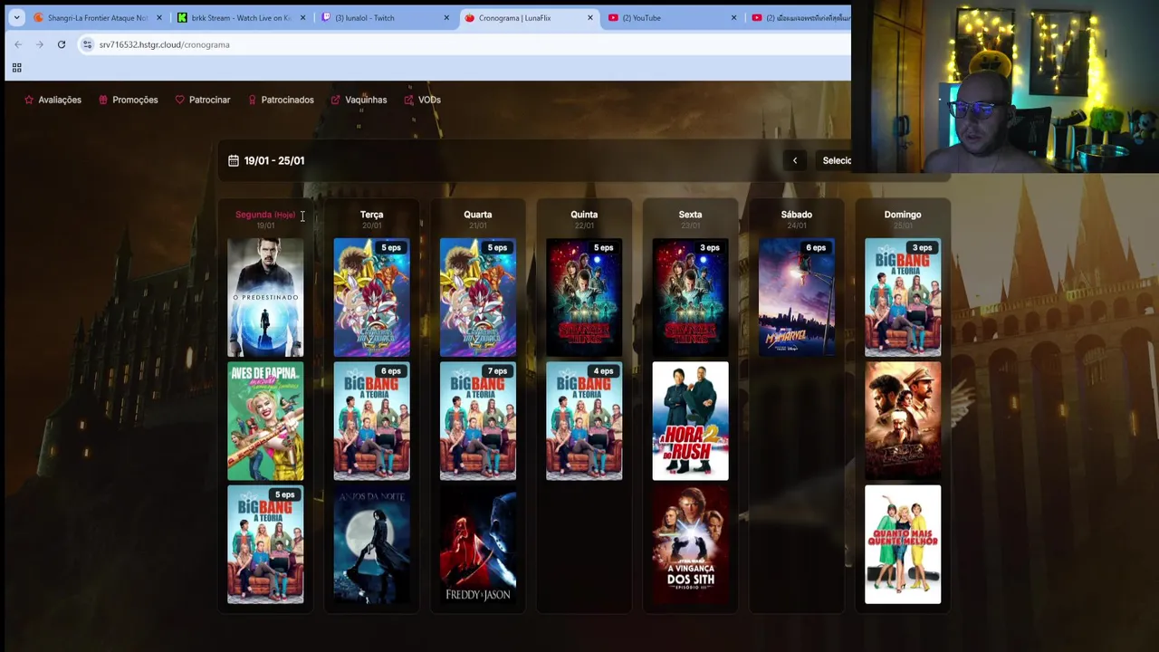The height and width of the screenshot is (652, 1159).
Task: Open Quarta's Cavaleiros do Zodíaco poster
Action: 478,297
